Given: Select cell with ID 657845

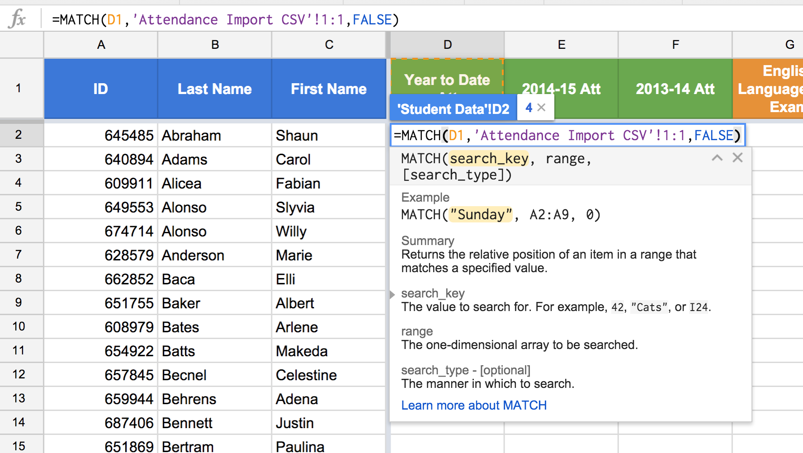Looking at the screenshot, I should (101, 375).
